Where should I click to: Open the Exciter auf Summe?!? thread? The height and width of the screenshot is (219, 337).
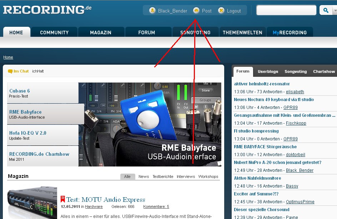[x=256, y=194]
